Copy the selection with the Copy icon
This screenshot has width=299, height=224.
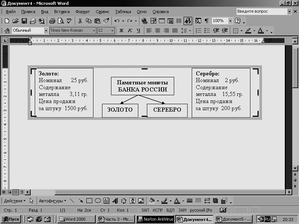pyautogui.click(x=89, y=21)
